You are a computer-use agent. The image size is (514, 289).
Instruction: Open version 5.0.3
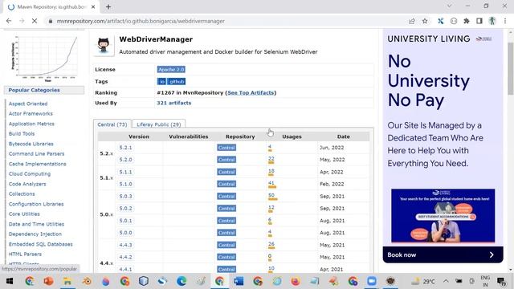[125, 196]
